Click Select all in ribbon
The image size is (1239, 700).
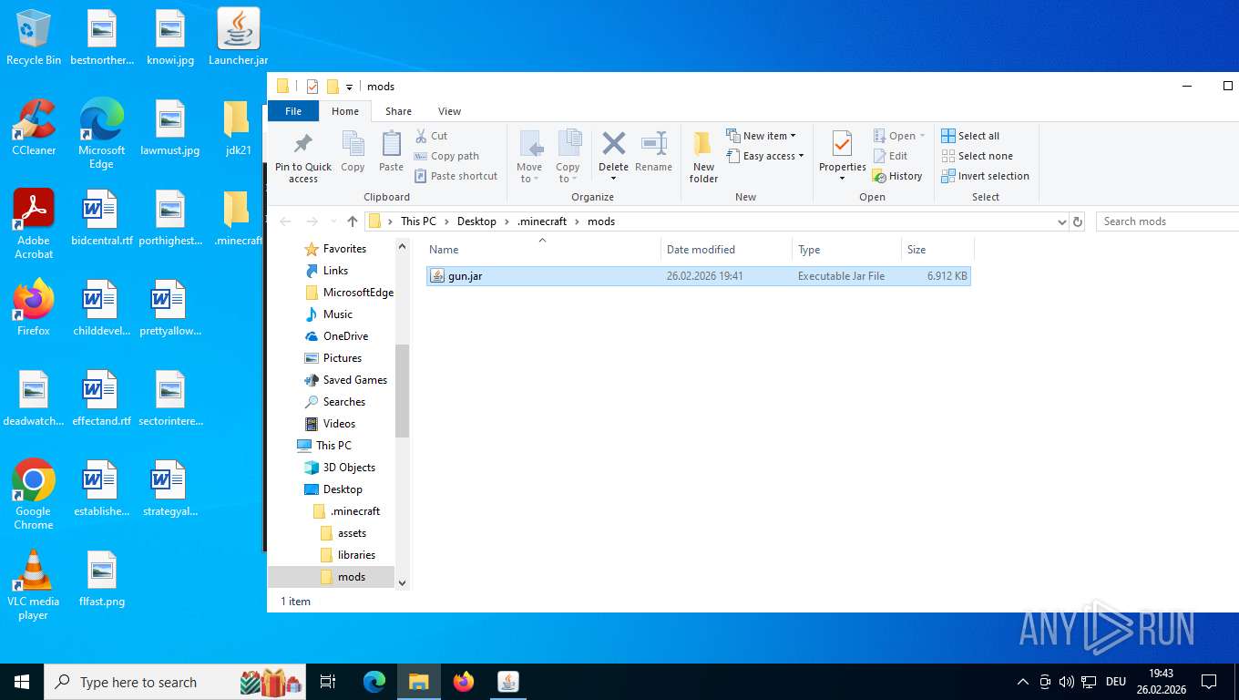tap(970, 136)
